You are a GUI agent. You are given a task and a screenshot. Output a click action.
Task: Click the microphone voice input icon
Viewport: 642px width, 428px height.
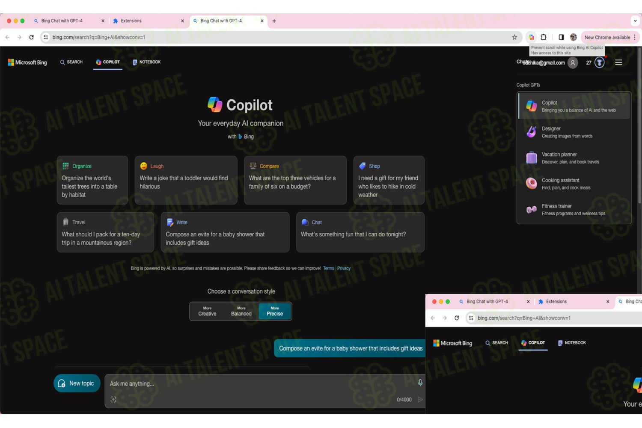(420, 383)
